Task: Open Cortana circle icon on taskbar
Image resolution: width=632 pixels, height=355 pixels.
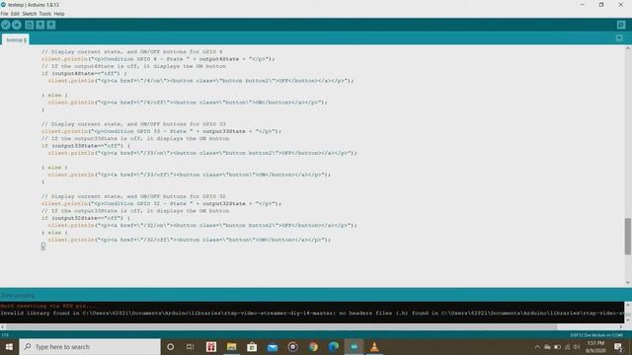Action: tap(170, 346)
